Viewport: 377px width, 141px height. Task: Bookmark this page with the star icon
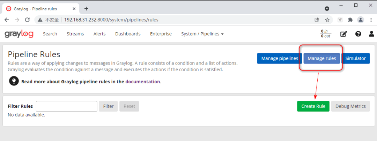pos(327,20)
